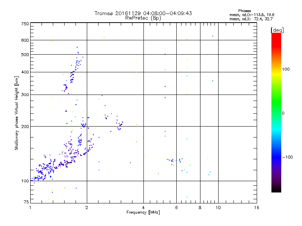Click the '400' height axis tick label
Screen dimensions: 302x226
click(x=25, y=72)
